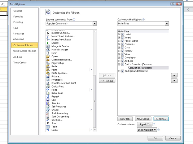The image size is (193, 144).
Task: Click the Insert Sheet Columns icon
Action: coord(48,36)
